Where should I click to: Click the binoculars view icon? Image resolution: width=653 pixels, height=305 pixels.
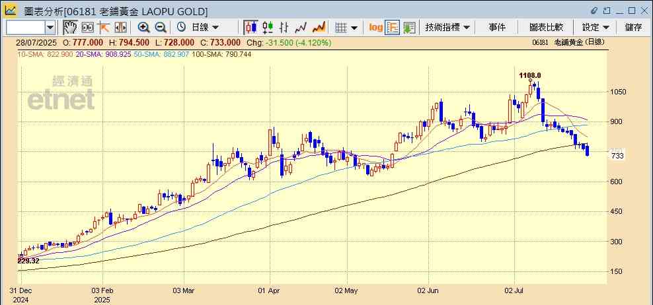87,28
